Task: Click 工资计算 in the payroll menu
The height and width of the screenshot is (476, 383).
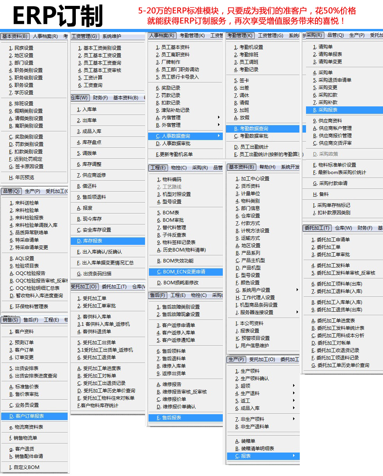Action: [93, 78]
